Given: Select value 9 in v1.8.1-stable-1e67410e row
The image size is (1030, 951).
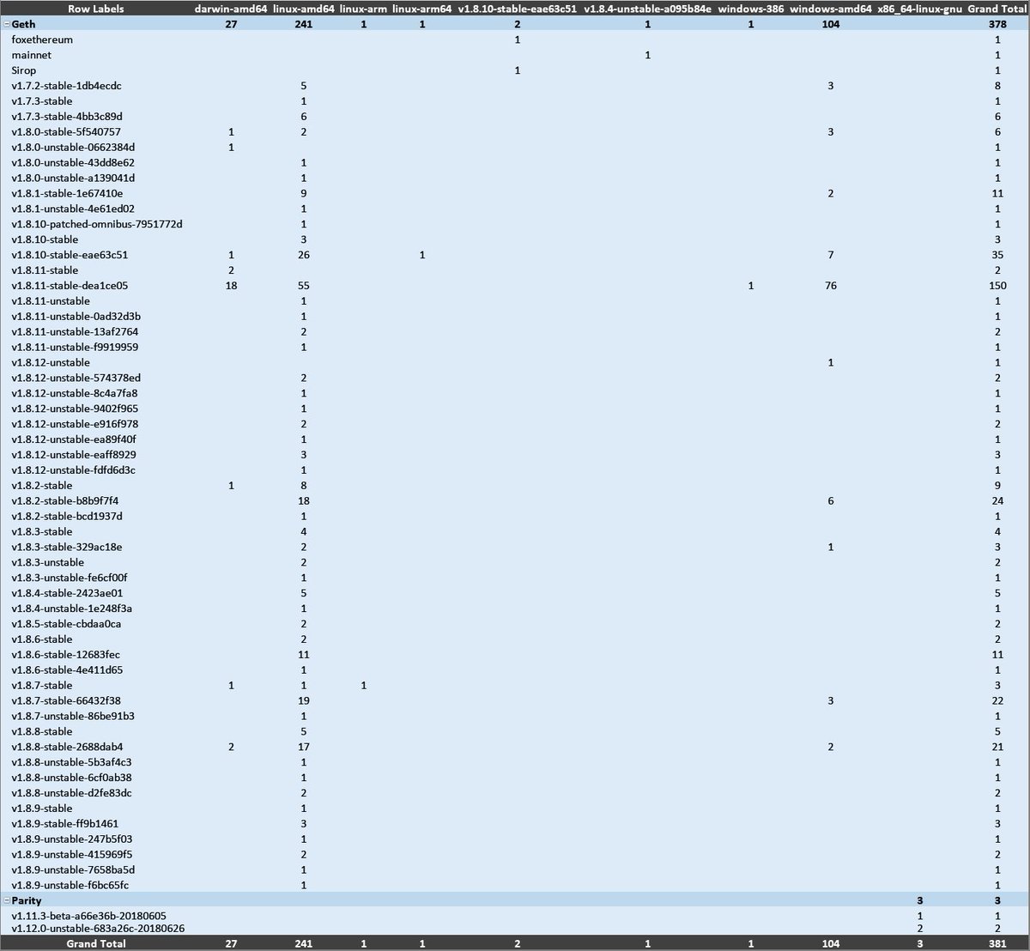Looking at the screenshot, I should [x=304, y=194].
